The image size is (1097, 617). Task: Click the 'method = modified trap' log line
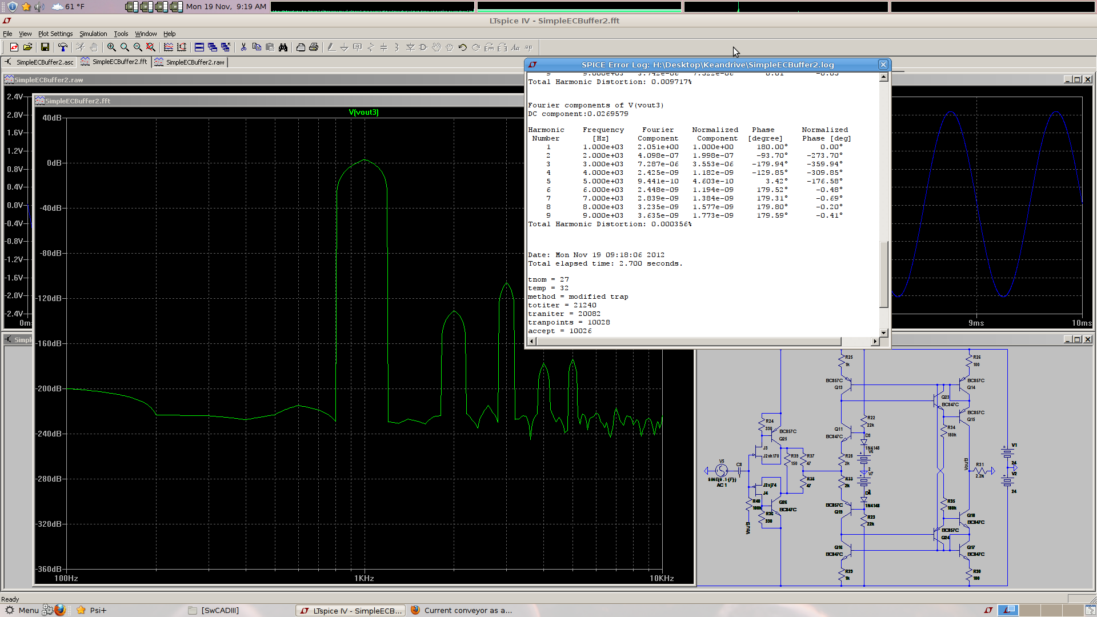pos(578,297)
